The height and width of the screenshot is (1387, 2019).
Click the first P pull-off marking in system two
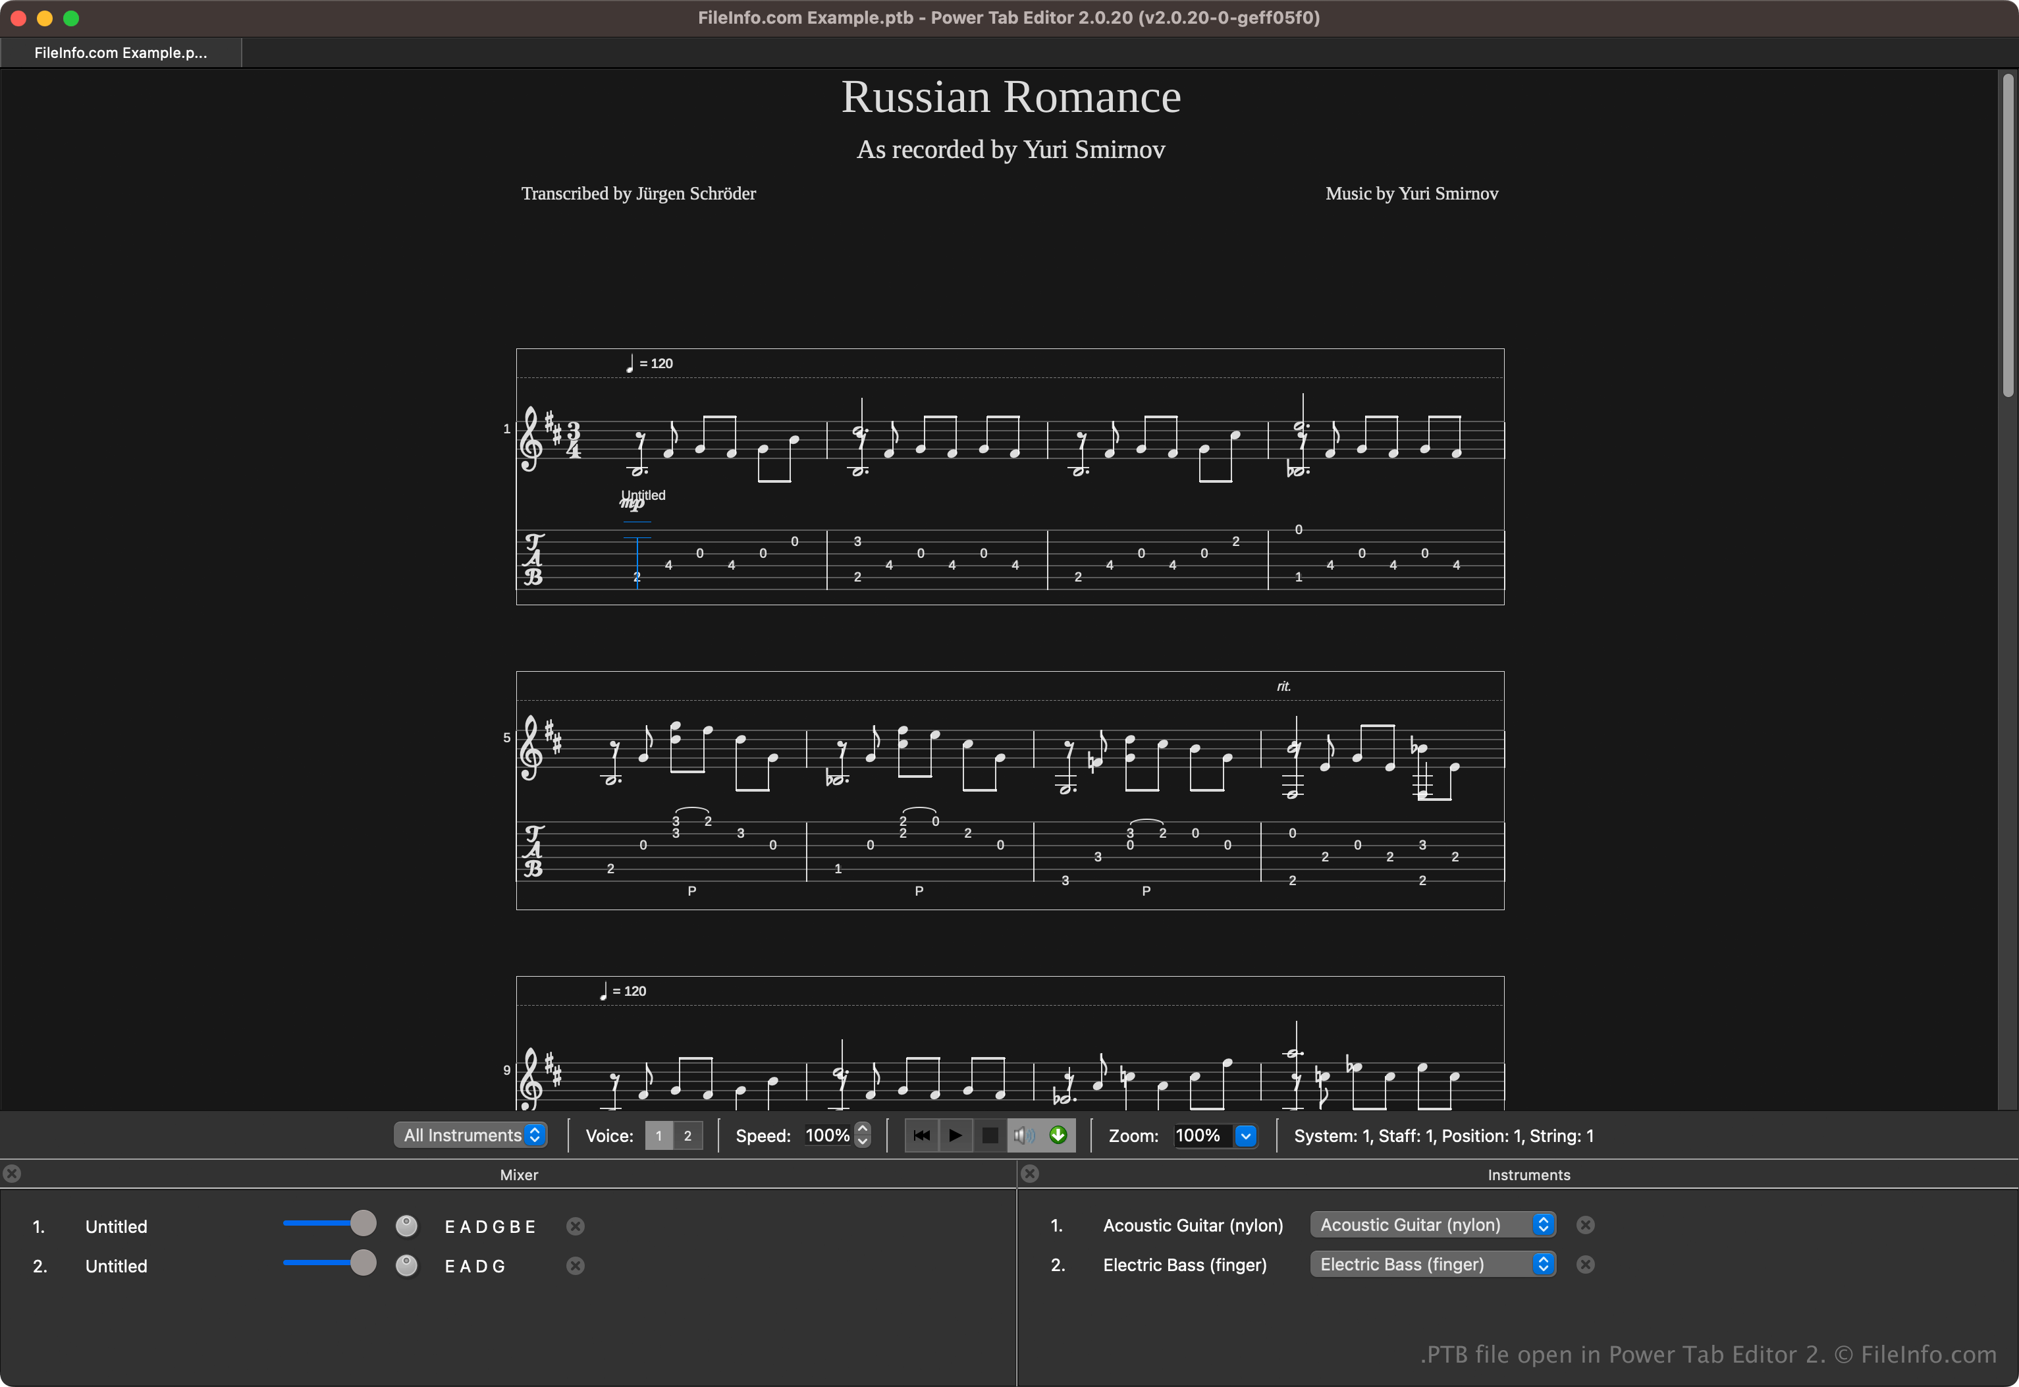(x=691, y=891)
